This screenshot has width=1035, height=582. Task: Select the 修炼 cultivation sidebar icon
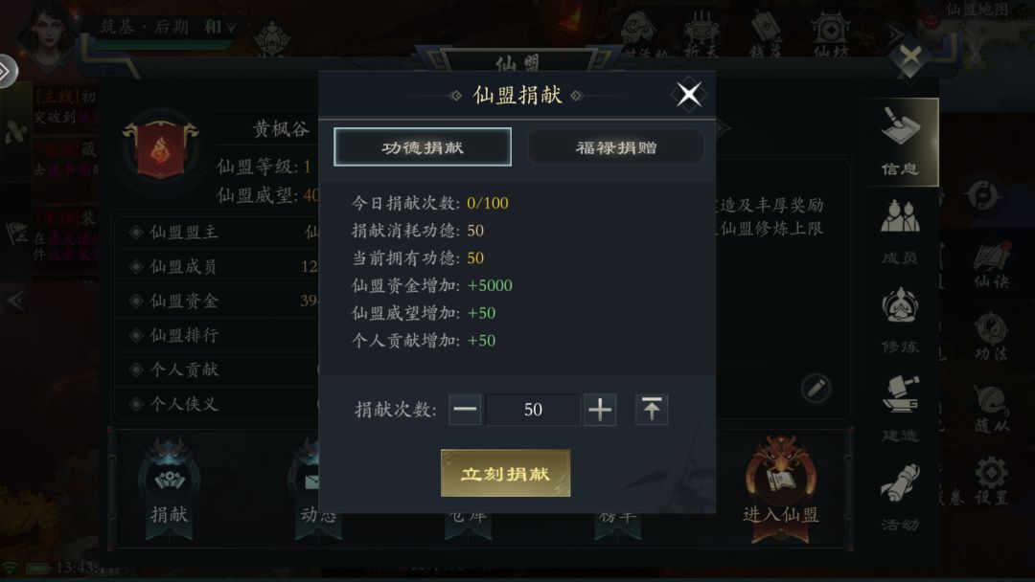pos(900,321)
